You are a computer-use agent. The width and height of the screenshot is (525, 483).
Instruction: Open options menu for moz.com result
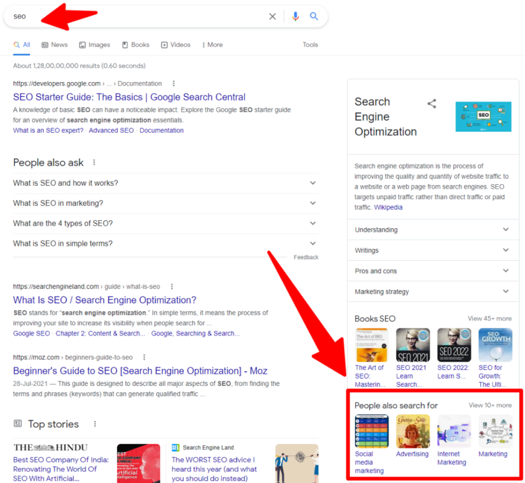[x=144, y=357]
